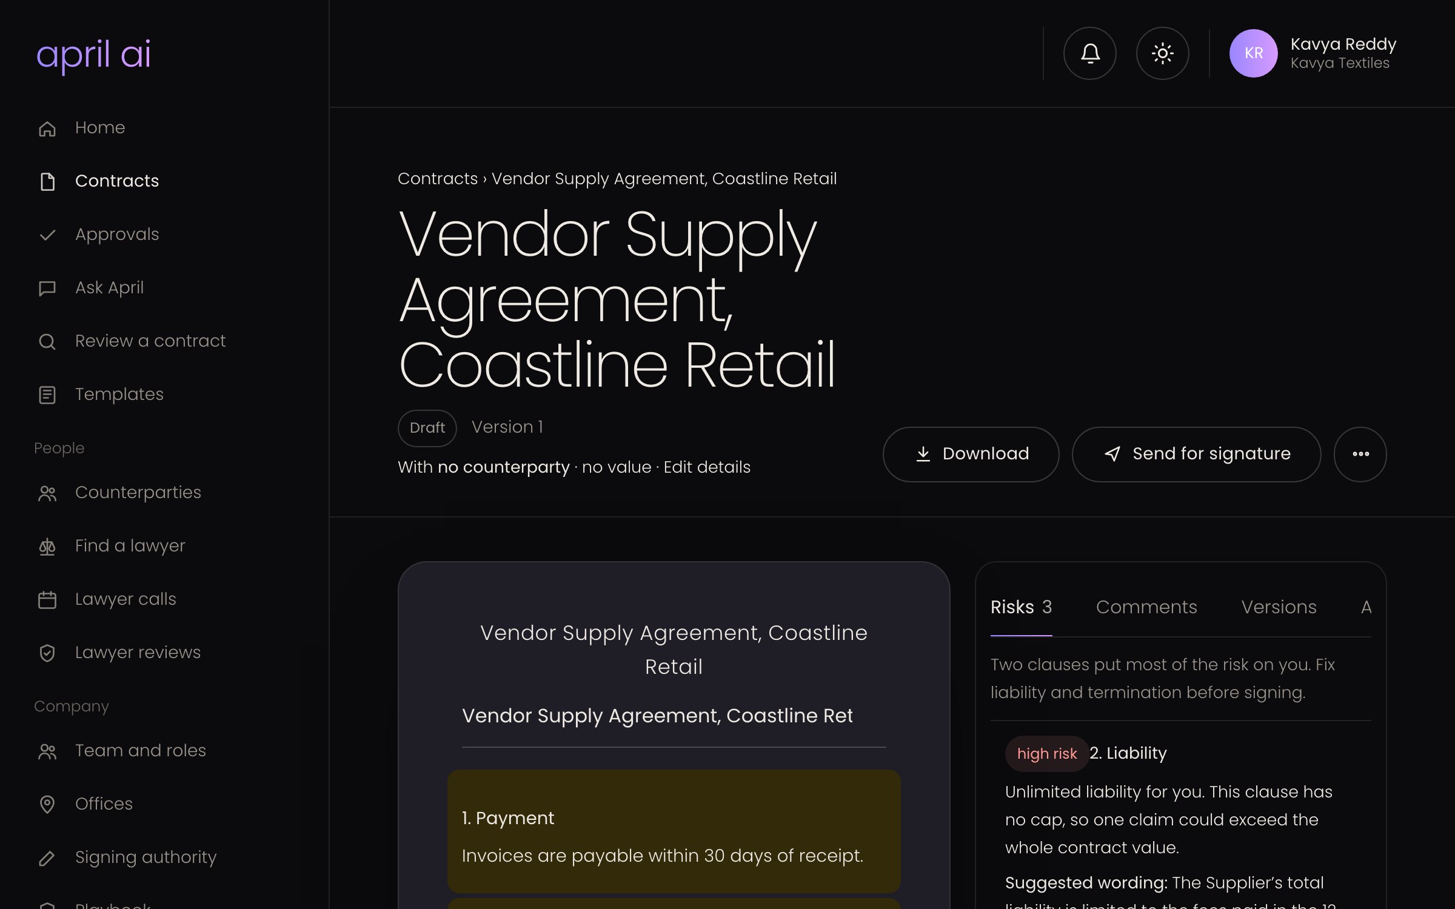This screenshot has height=909, width=1455.
Task: Click the april ai logo
Action: (93, 55)
